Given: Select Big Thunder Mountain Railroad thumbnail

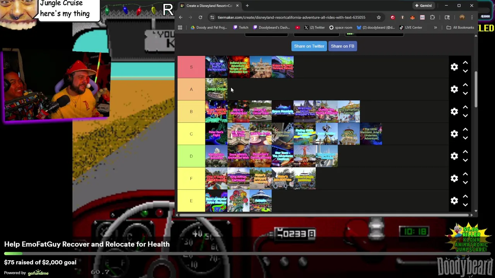Looking at the screenshot, I should tap(261, 67).
